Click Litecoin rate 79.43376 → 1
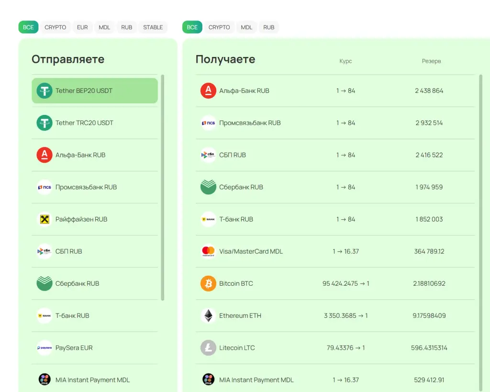 click(345, 348)
